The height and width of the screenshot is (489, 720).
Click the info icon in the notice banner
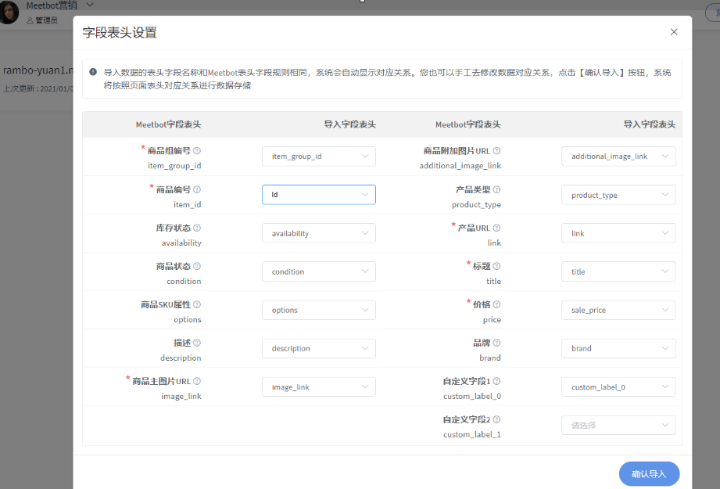[93, 72]
